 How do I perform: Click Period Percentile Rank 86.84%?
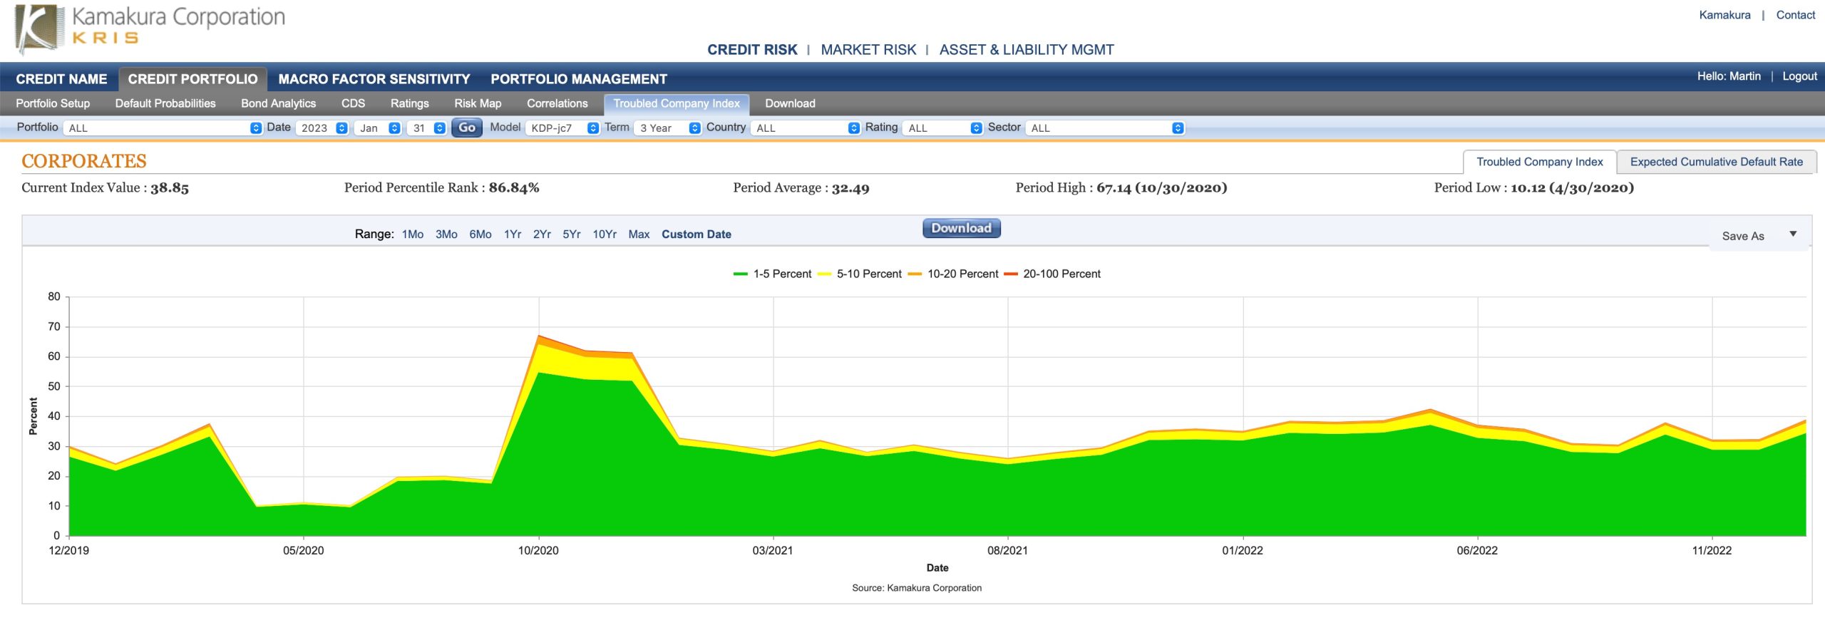click(442, 188)
